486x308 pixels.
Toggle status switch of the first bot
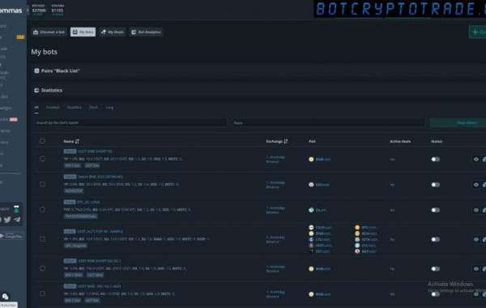pyautogui.click(x=436, y=159)
